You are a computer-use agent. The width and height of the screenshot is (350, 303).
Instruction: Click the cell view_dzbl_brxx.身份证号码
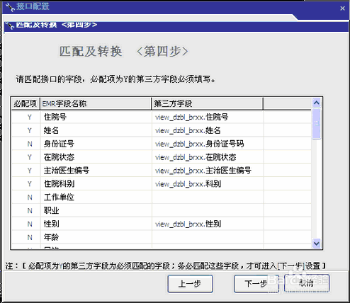point(208,144)
